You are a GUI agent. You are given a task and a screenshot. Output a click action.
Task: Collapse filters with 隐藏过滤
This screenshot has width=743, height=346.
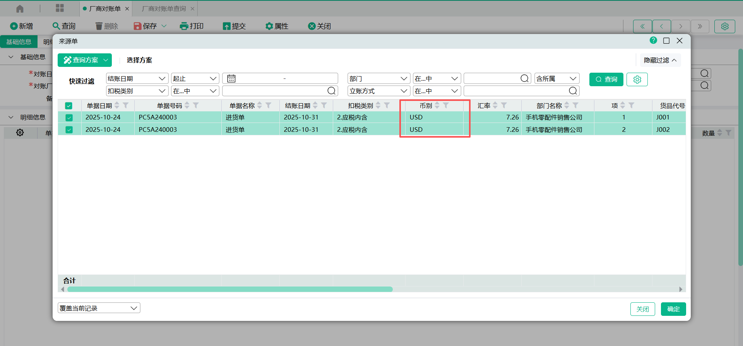click(660, 60)
